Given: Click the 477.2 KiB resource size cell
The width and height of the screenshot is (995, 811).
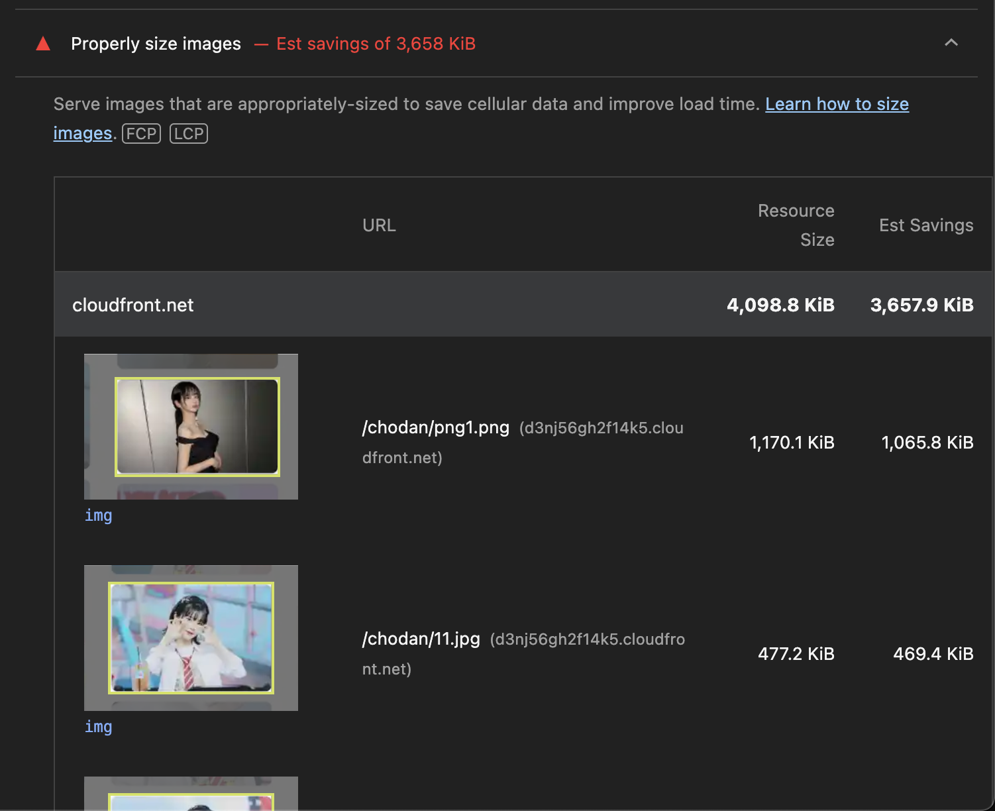Looking at the screenshot, I should point(796,654).
